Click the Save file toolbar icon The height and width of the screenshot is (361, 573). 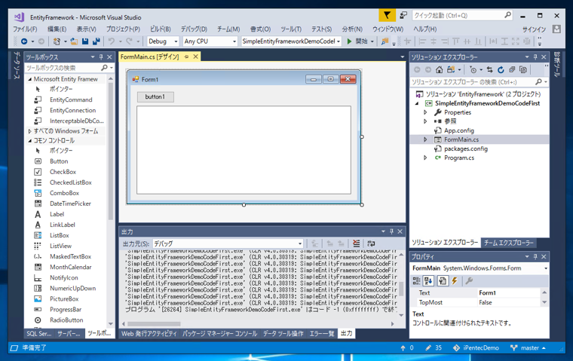85,41
